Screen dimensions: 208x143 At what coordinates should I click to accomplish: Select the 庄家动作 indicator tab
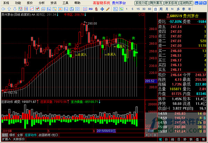[31, 135]
